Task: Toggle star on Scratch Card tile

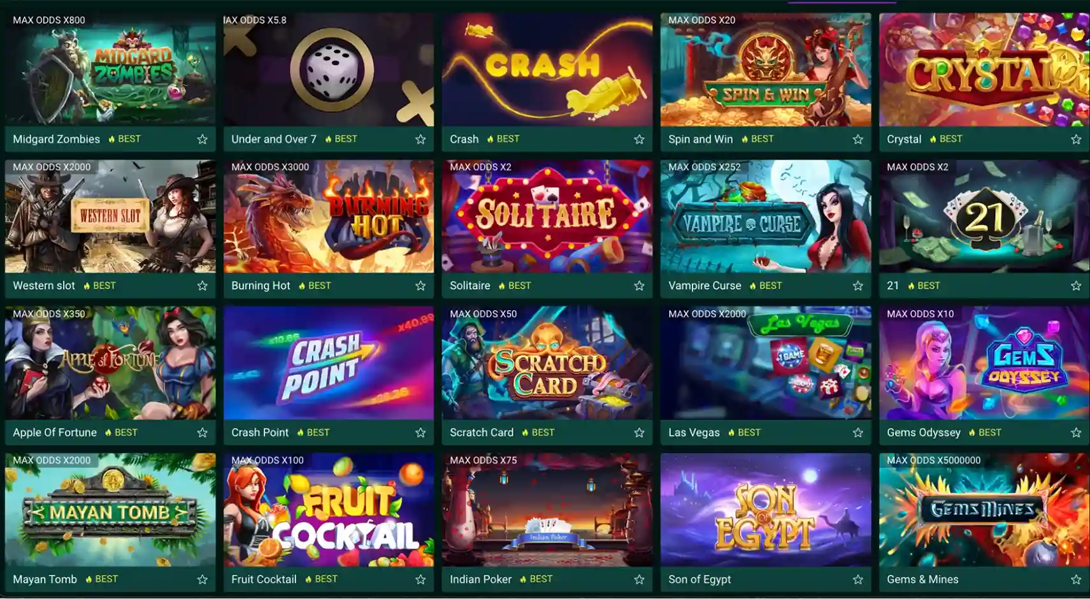Action: coord(639,433)
